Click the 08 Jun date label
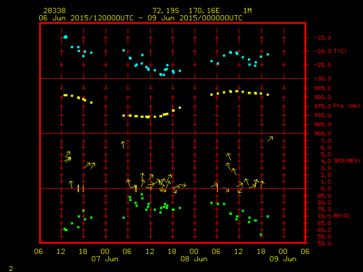363x272 pixels. pos(194,259)
